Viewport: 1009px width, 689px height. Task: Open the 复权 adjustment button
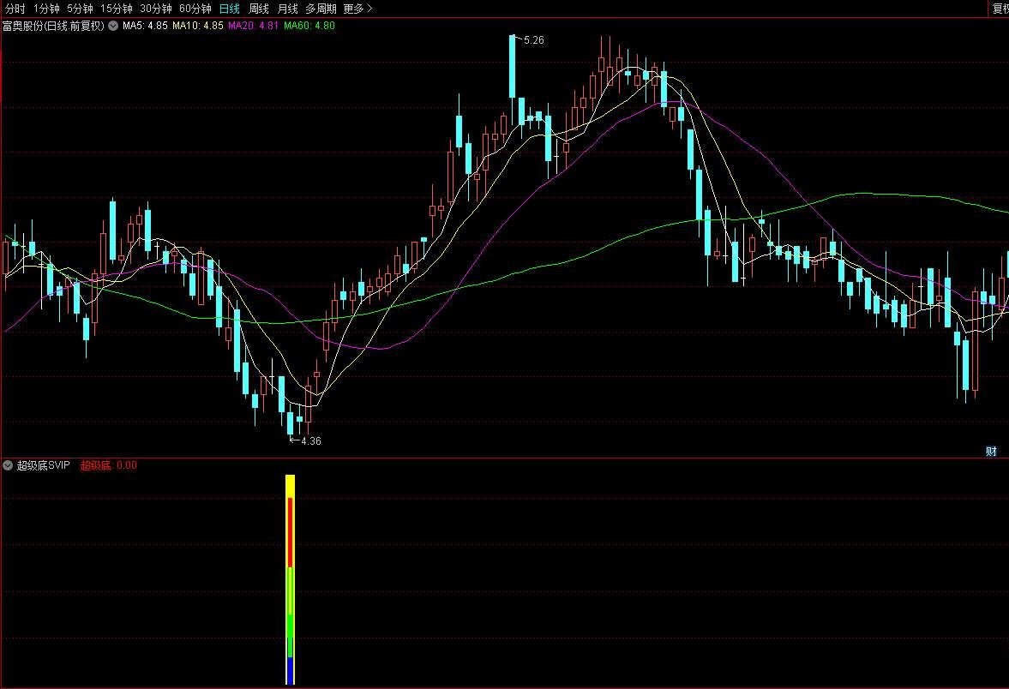click(x=1000, y=9)
